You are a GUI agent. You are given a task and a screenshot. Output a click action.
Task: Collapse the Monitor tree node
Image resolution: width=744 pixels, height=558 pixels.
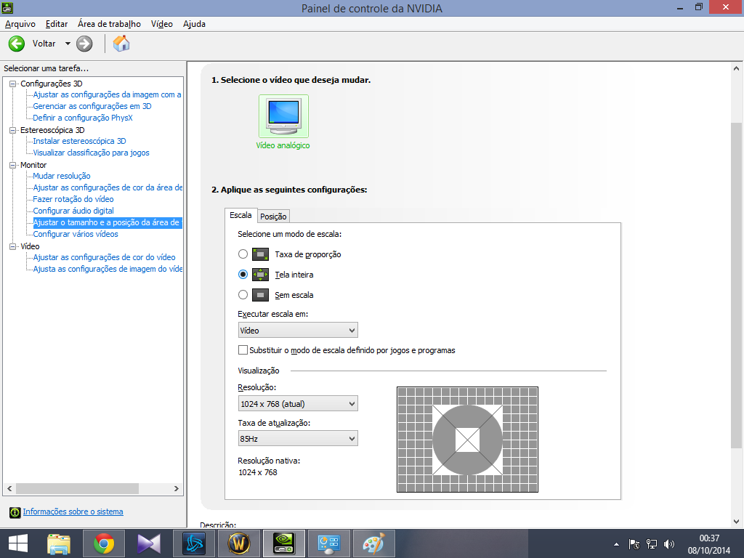13,165
